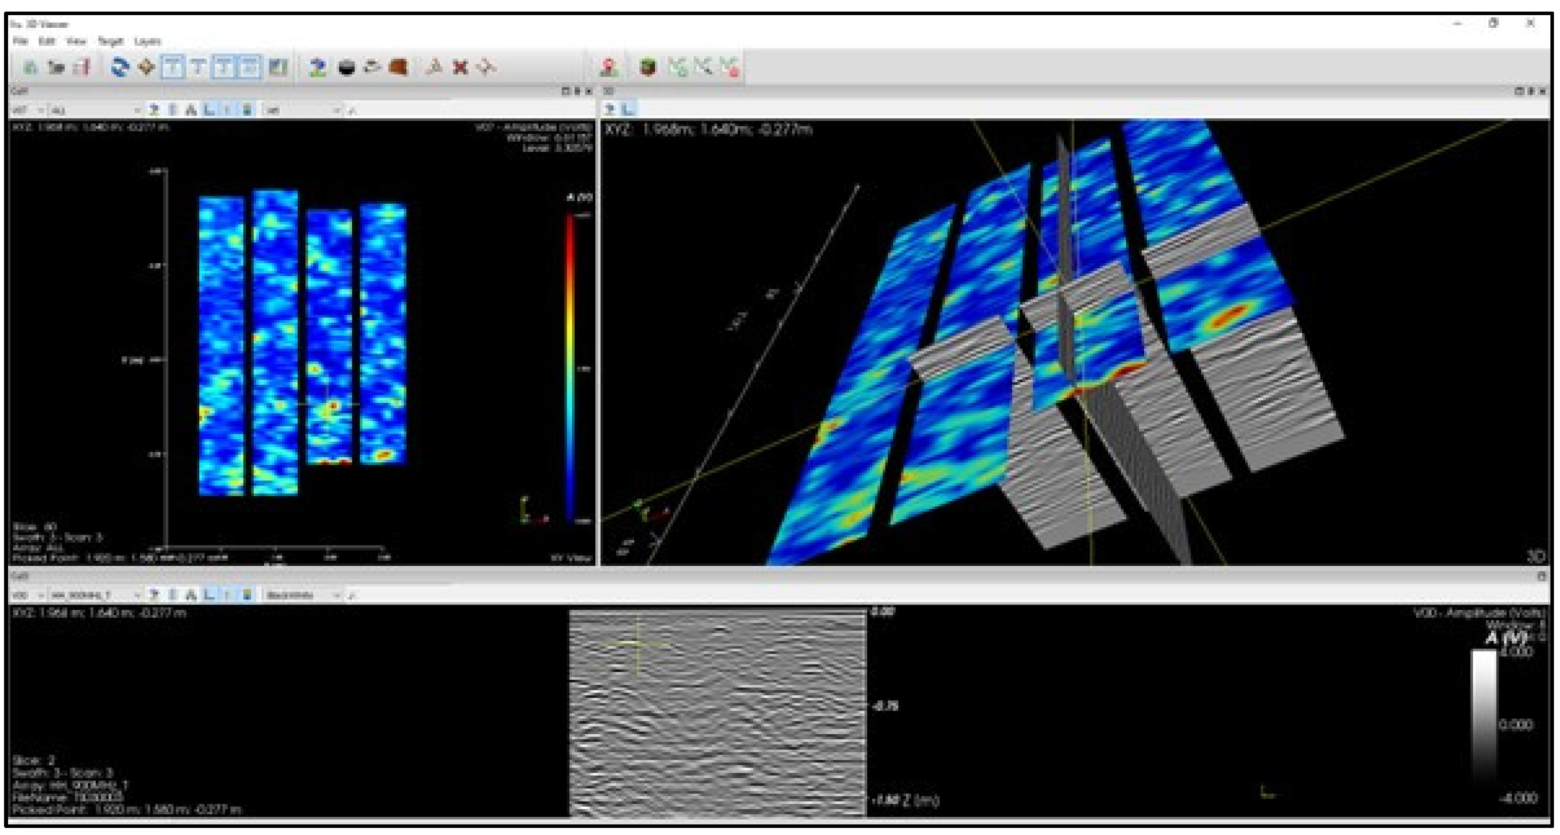This screenshot has width=1560, height=835.
Task: Click the red X delete target icon
Action: [460, 67]
